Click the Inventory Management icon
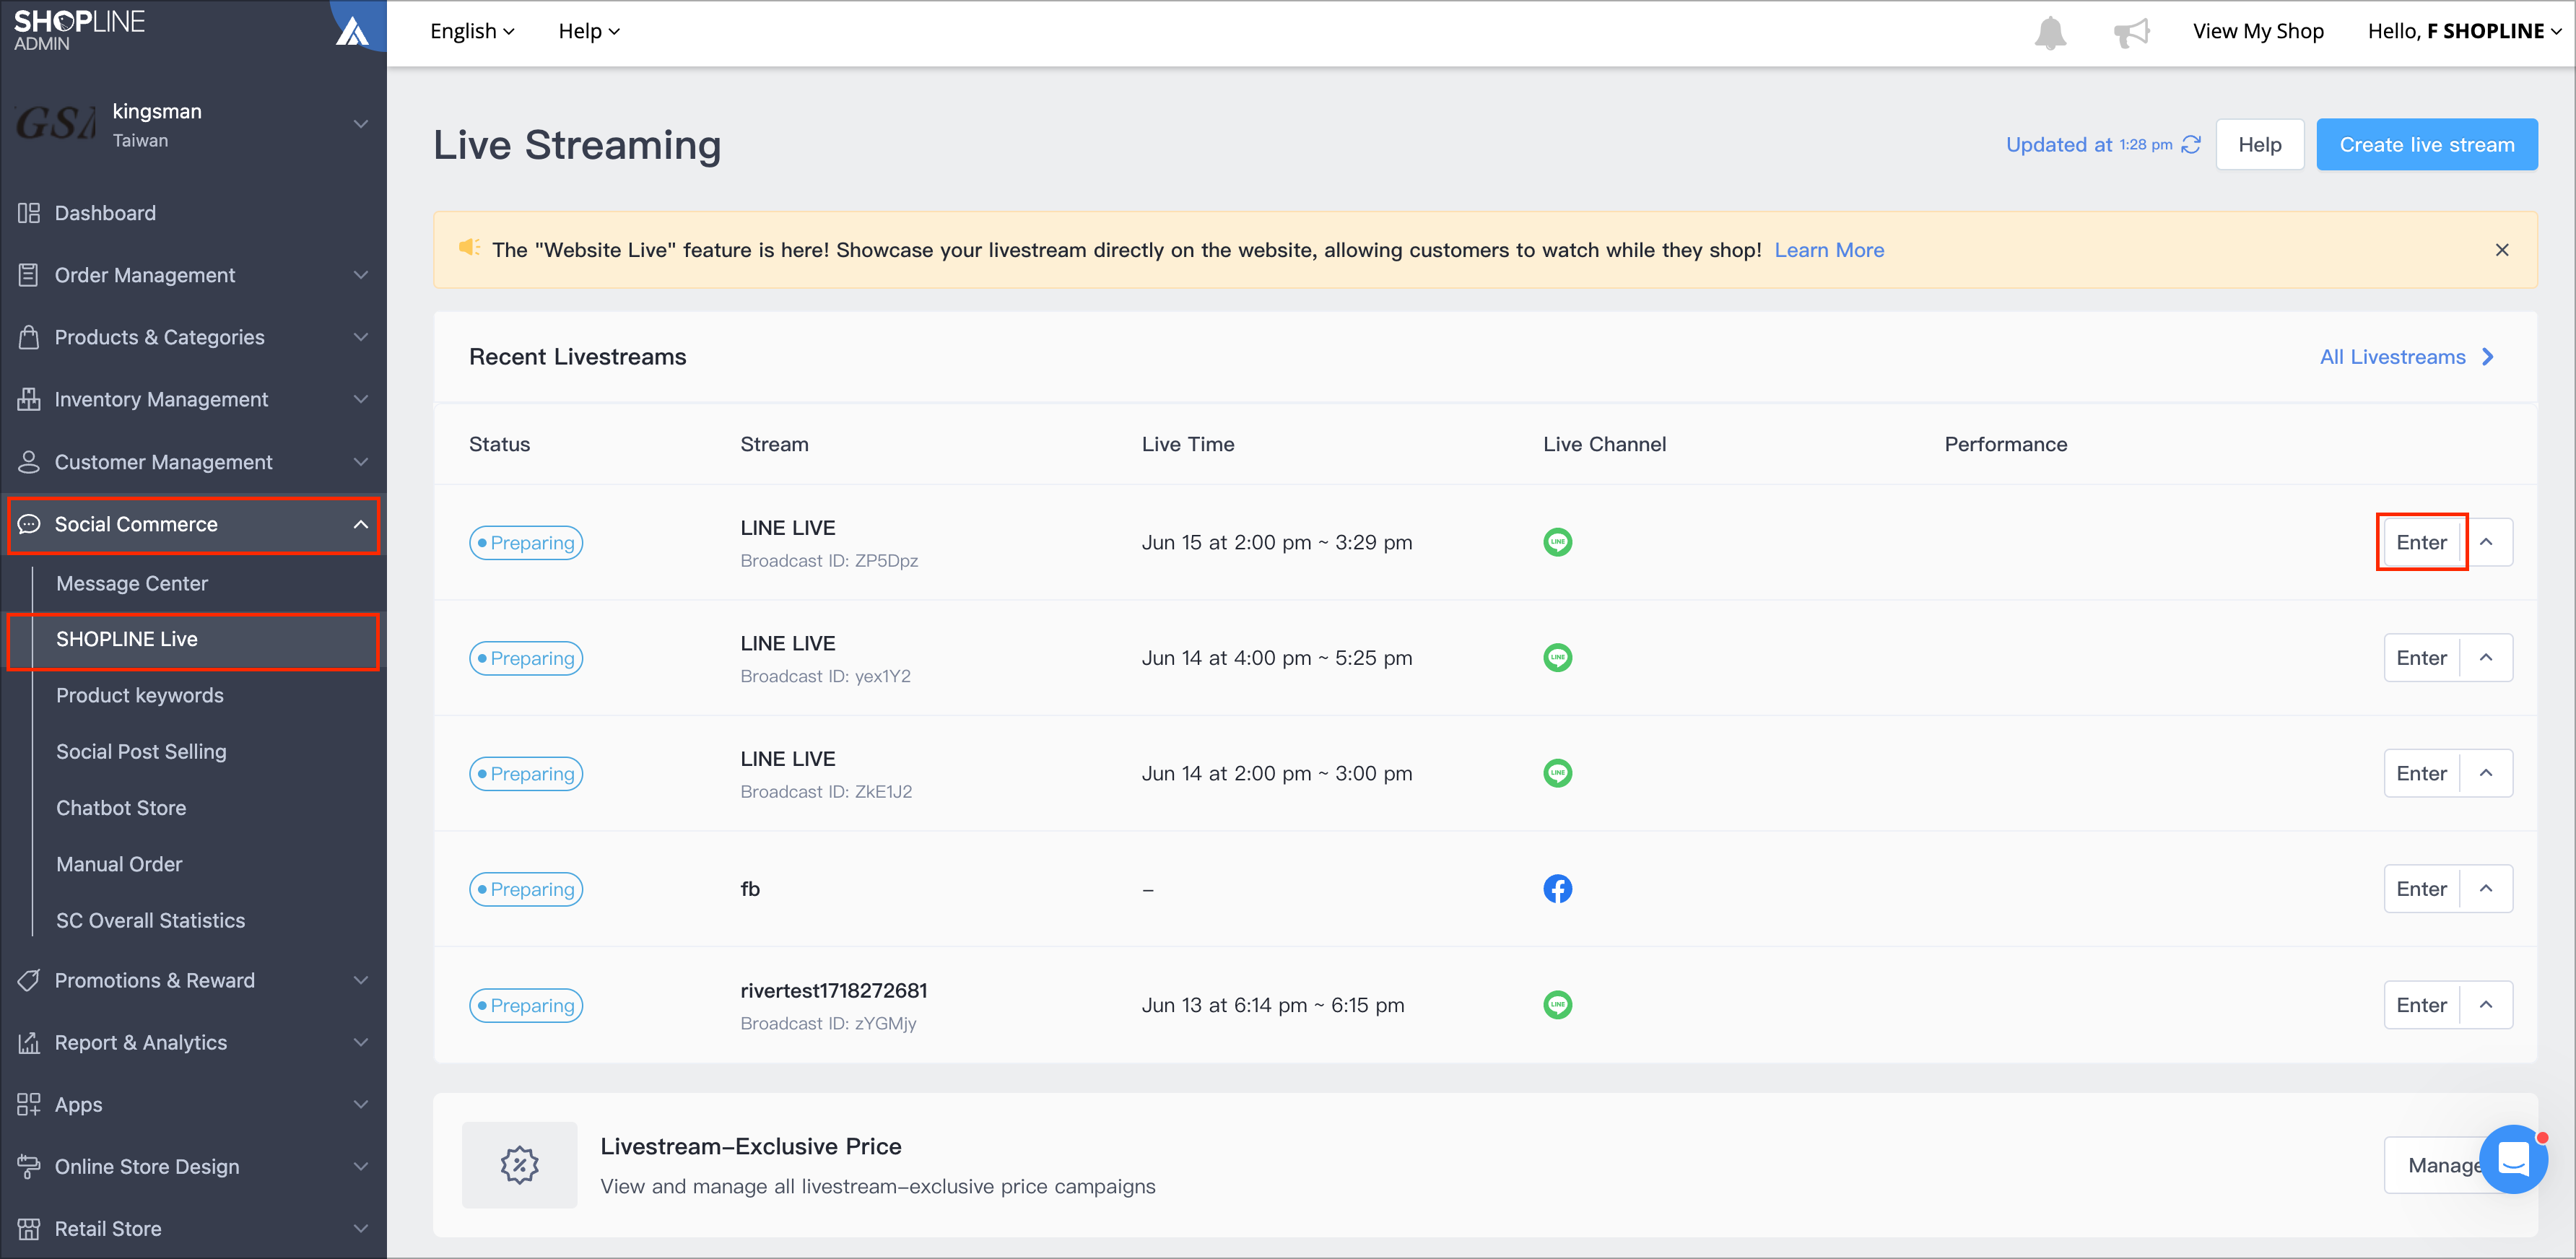Screen dimensions: 2576x1259 tap(29, 399)
